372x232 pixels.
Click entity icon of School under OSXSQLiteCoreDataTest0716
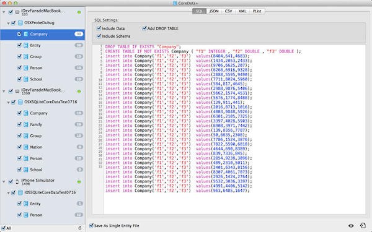[x=26, y=170]
